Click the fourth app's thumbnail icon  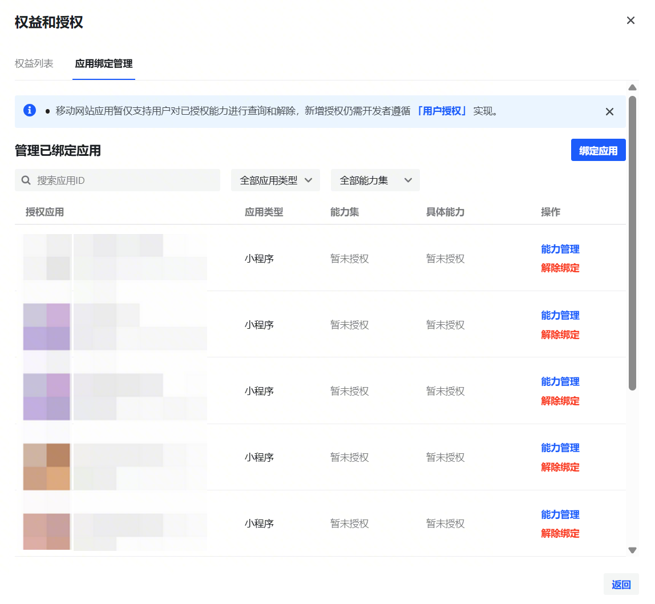[47, 466]
